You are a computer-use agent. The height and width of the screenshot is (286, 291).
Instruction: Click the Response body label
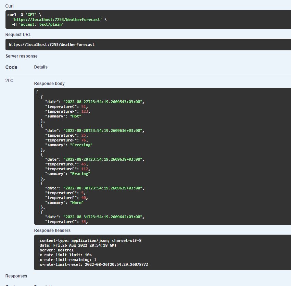pos(49,84)
